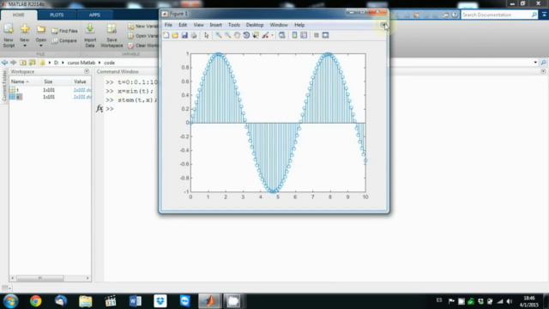
Task: Open the Help menu in Figure 1
Action: 299,25
